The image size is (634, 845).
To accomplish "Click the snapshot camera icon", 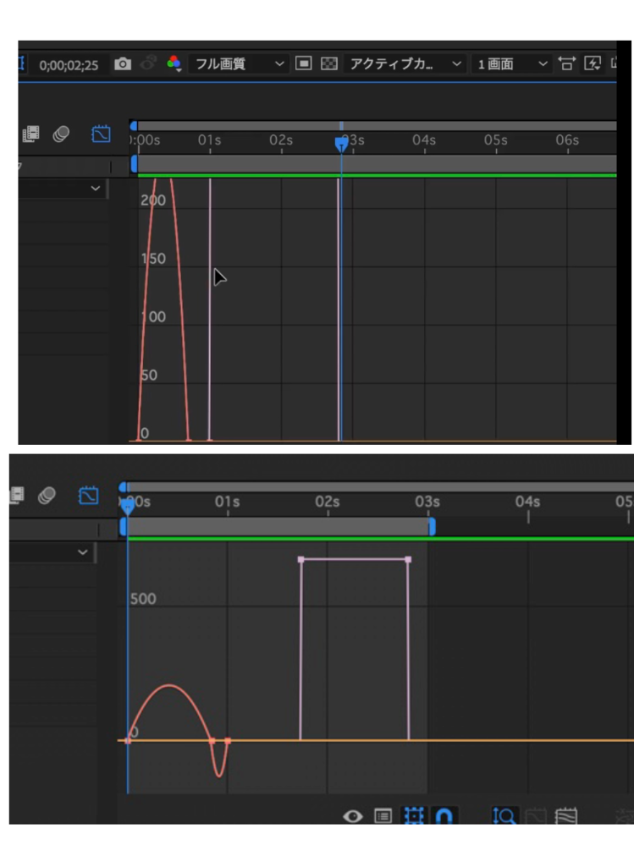I will [123, 64].
